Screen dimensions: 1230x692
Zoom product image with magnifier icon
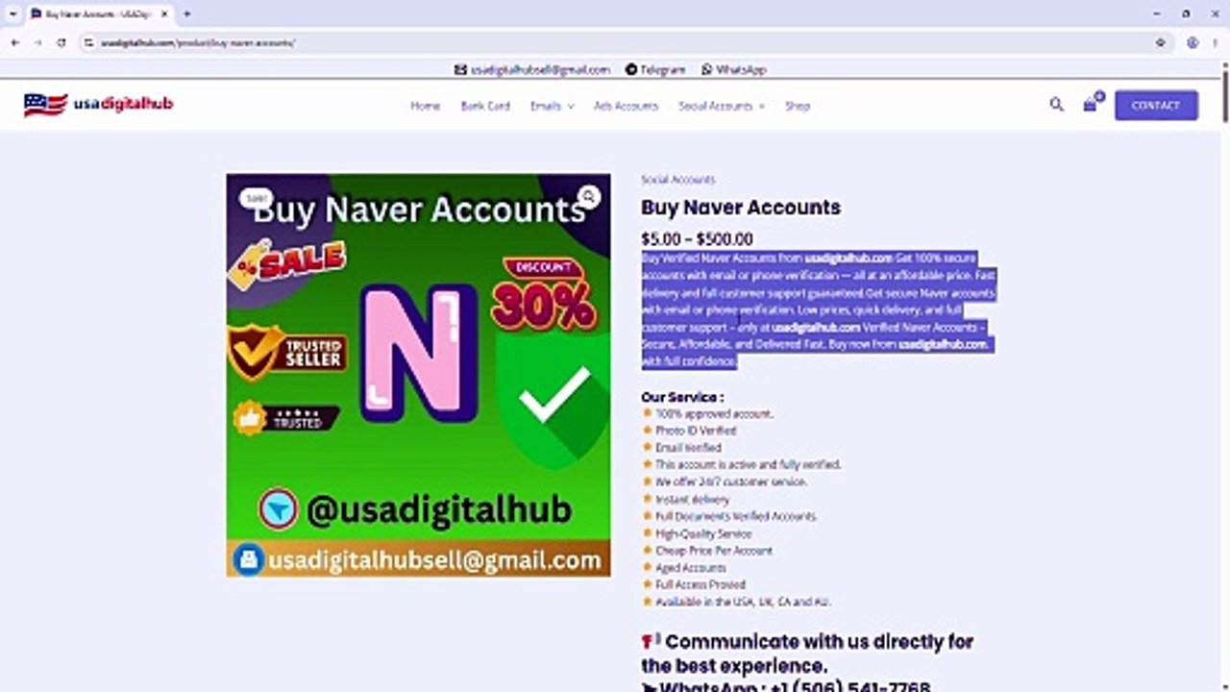point(589,197)
